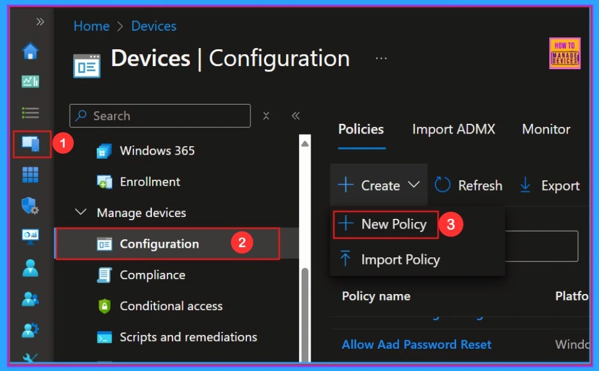Click Scripts and remediations icon

(x=105, y=337)
